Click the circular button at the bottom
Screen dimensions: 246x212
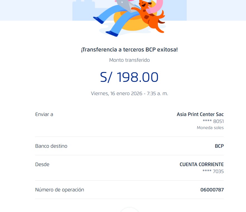129,210
